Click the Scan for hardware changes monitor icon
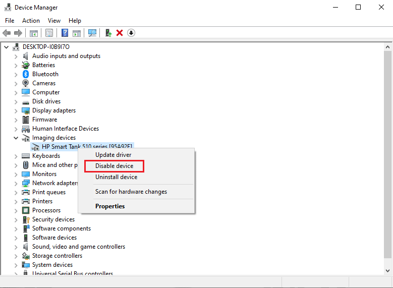 [x=92, y=33]
